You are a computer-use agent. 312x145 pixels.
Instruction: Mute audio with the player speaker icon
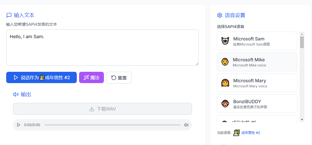coord(186,125)
